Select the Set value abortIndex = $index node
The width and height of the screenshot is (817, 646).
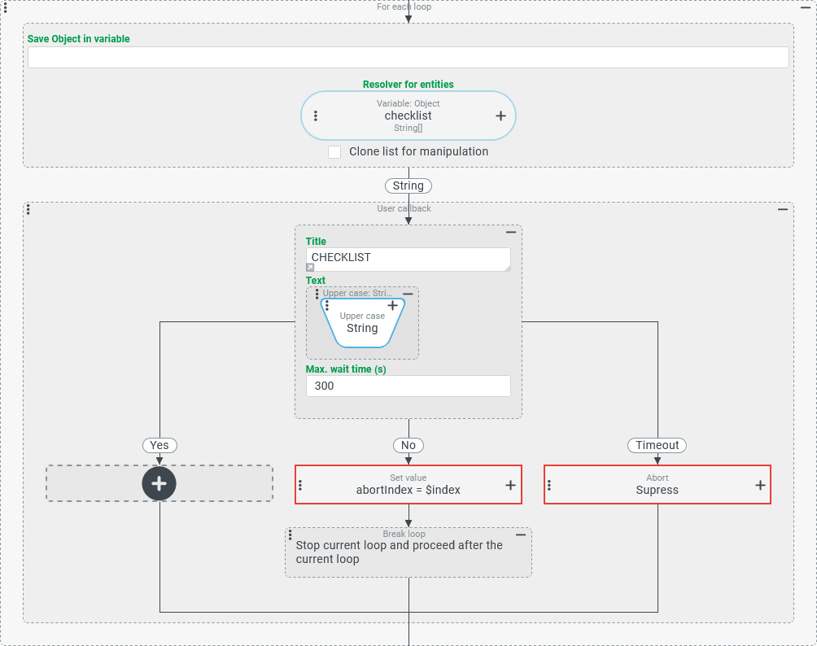408,485
